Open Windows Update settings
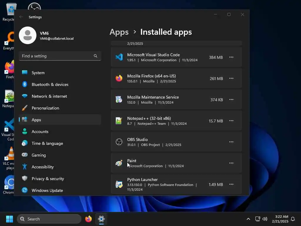 60,190
